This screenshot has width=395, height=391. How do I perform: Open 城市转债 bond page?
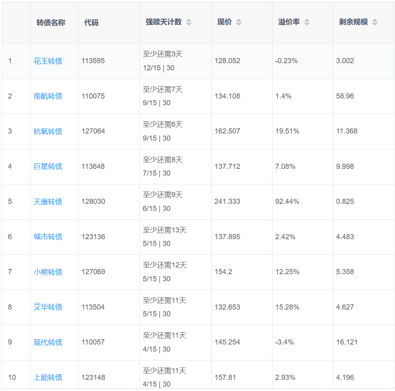[x=48, y=237]
